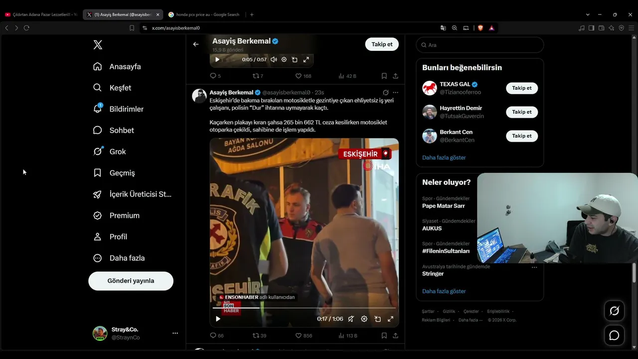
Task: Click Daha fazla göster under suggestions
Action: [x=444, y=158]
